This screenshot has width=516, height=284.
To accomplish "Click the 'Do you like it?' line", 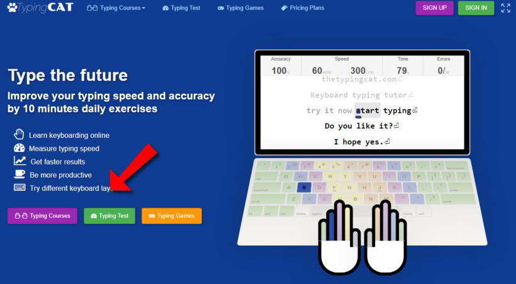I will click(362, 126).
